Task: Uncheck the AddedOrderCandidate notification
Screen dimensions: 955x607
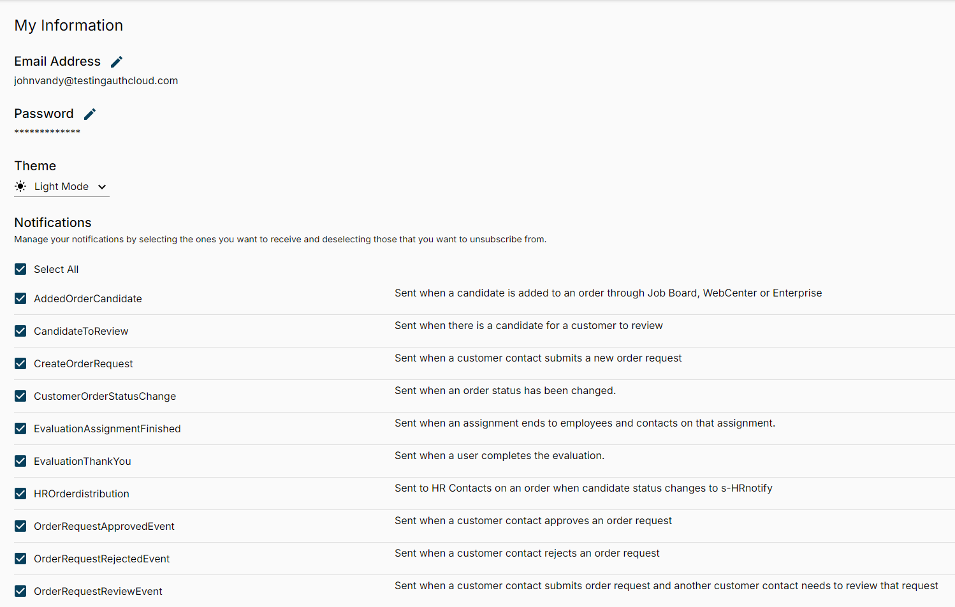Action: coord(20,298)
